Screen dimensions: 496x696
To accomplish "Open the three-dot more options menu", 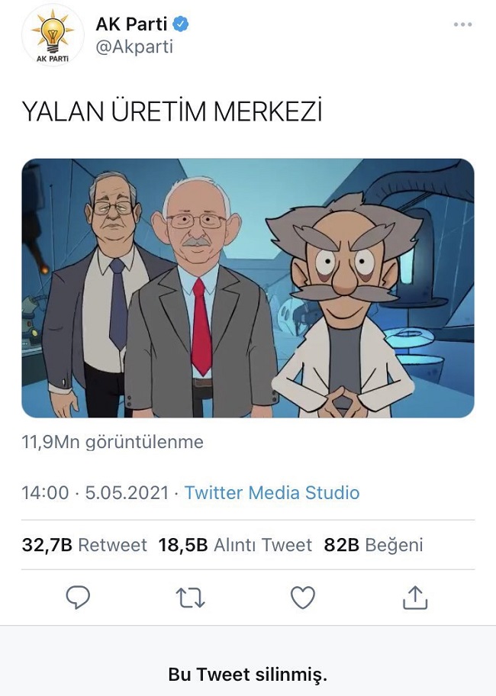I will click(462, 24).
